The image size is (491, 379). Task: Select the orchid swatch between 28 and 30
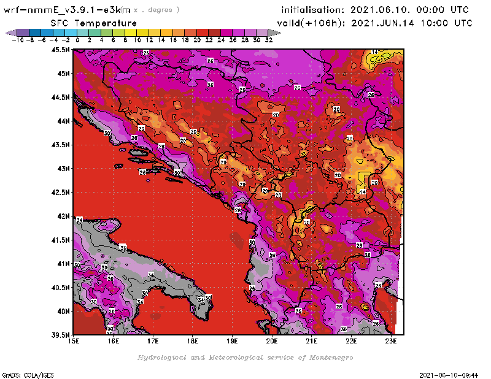(250, 33)
